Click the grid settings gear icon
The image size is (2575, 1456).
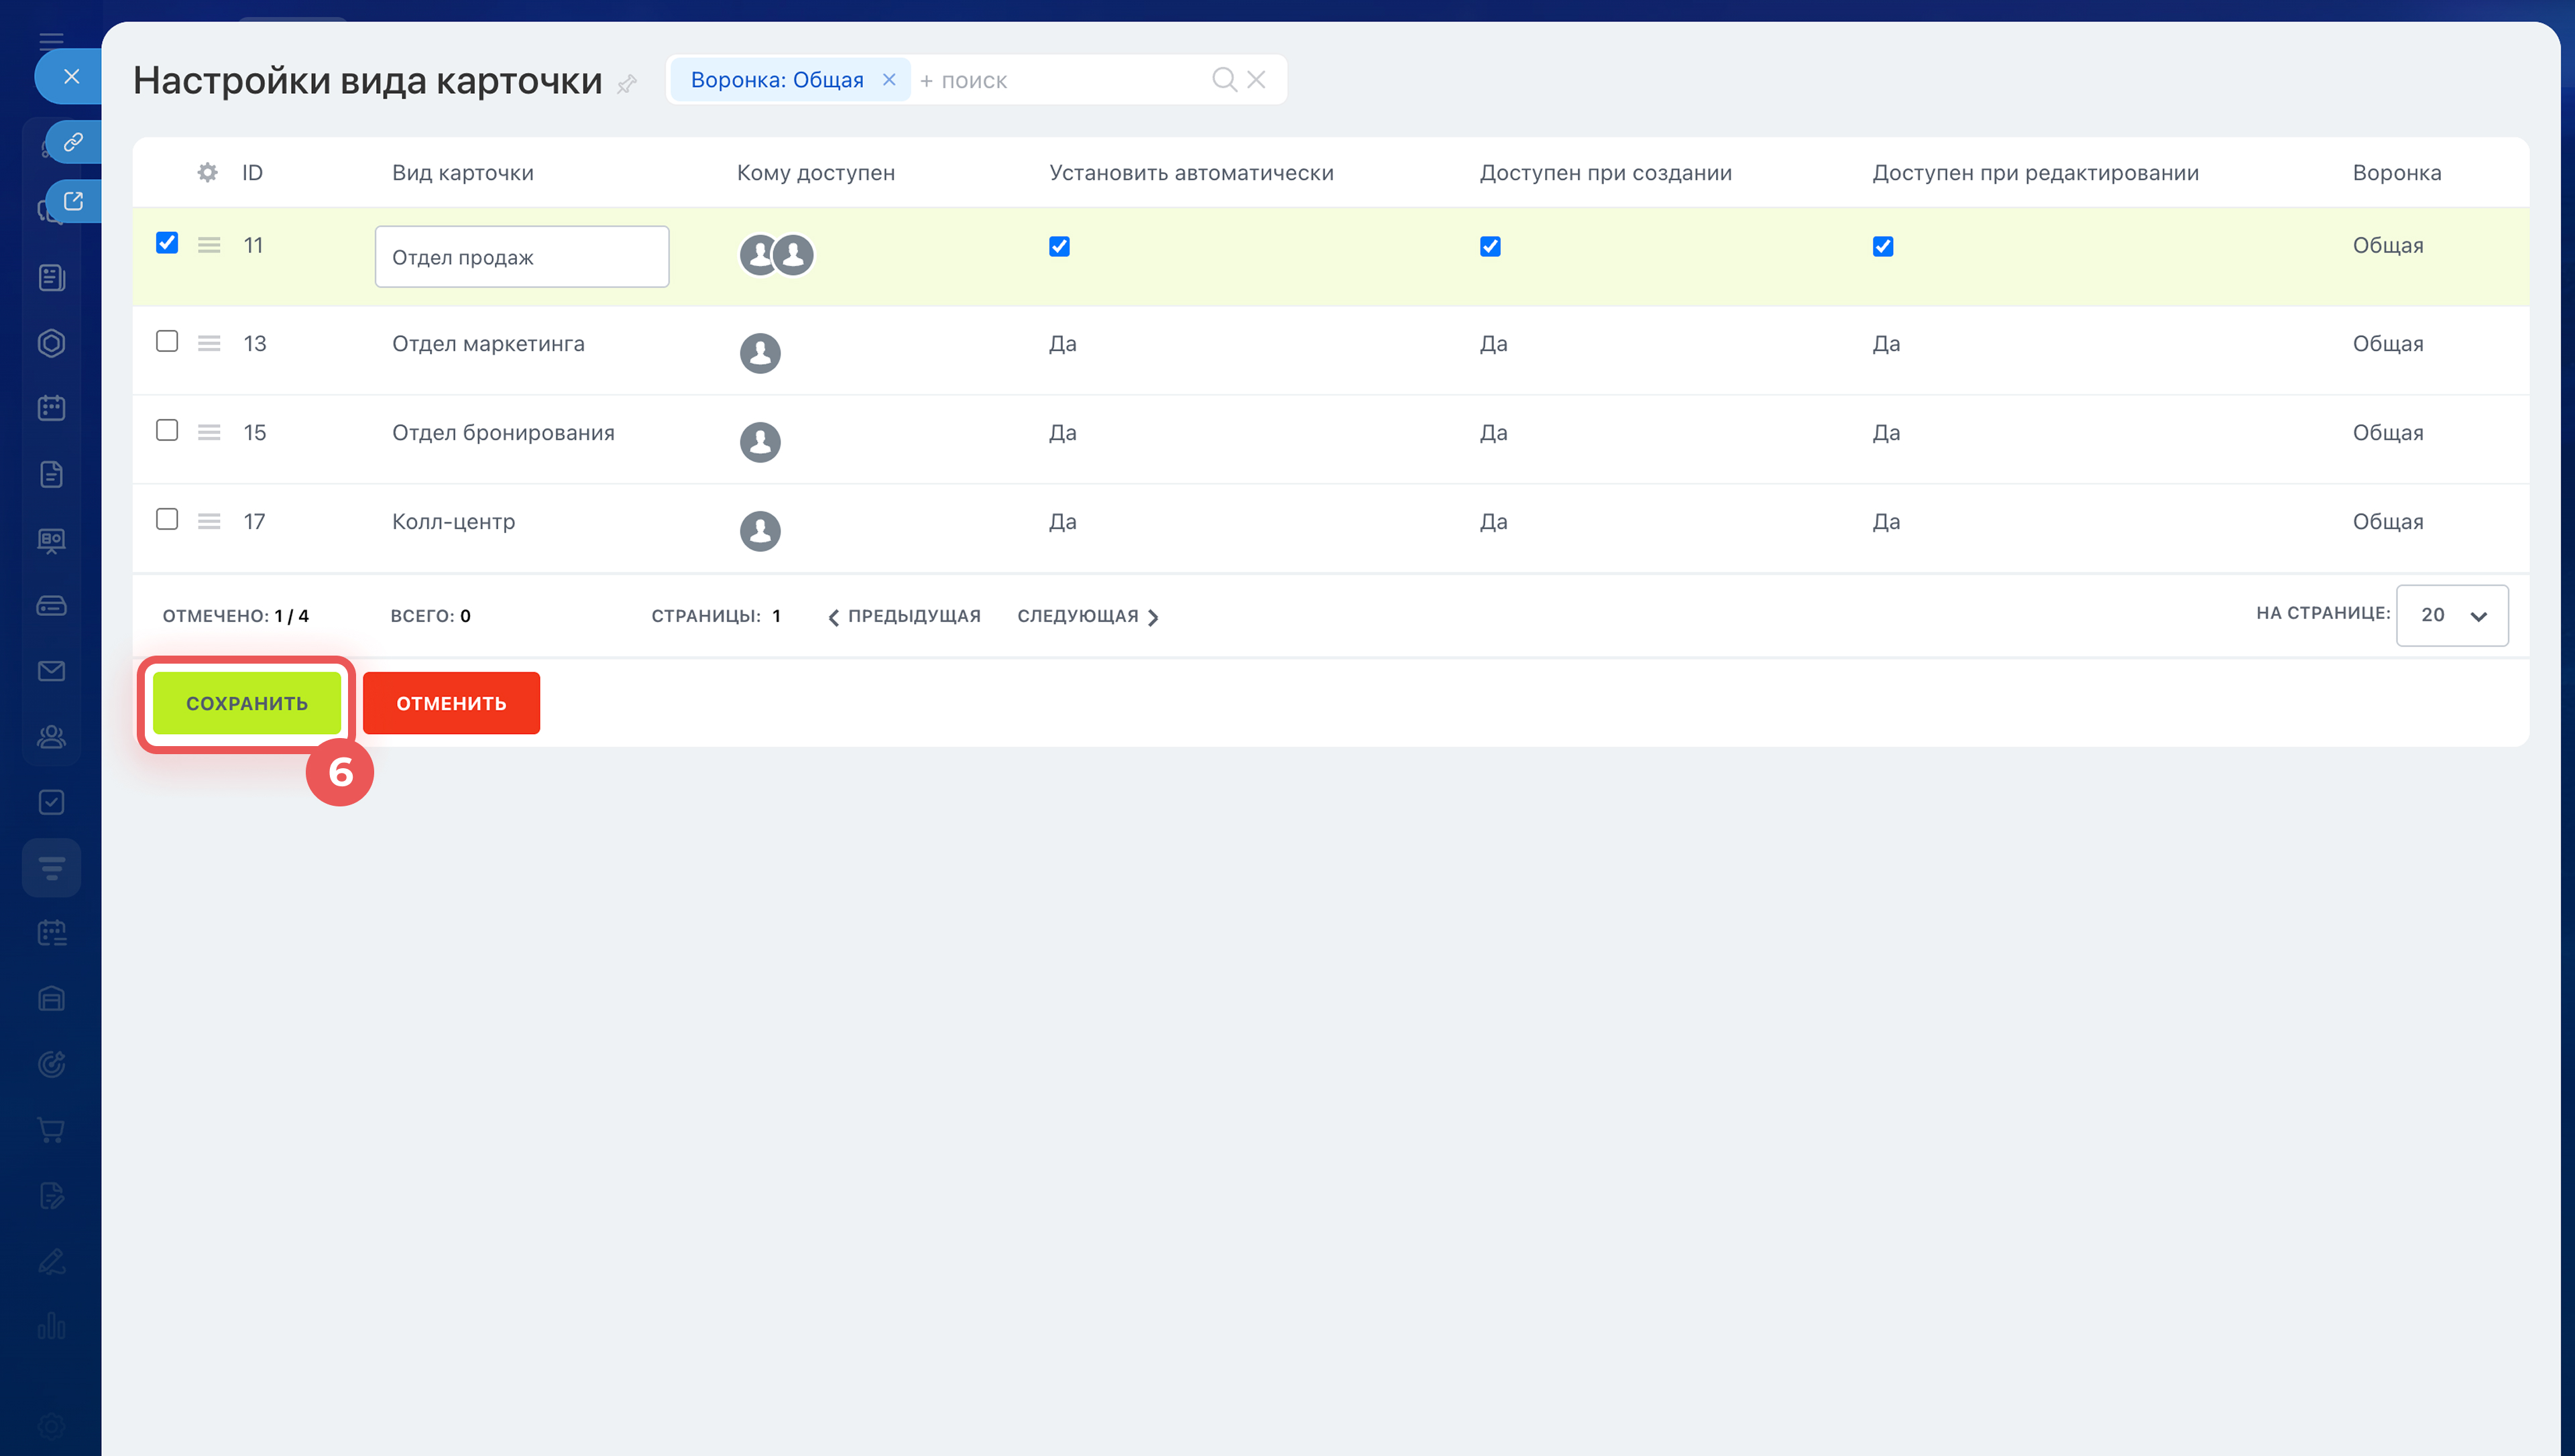coord(207,172)
